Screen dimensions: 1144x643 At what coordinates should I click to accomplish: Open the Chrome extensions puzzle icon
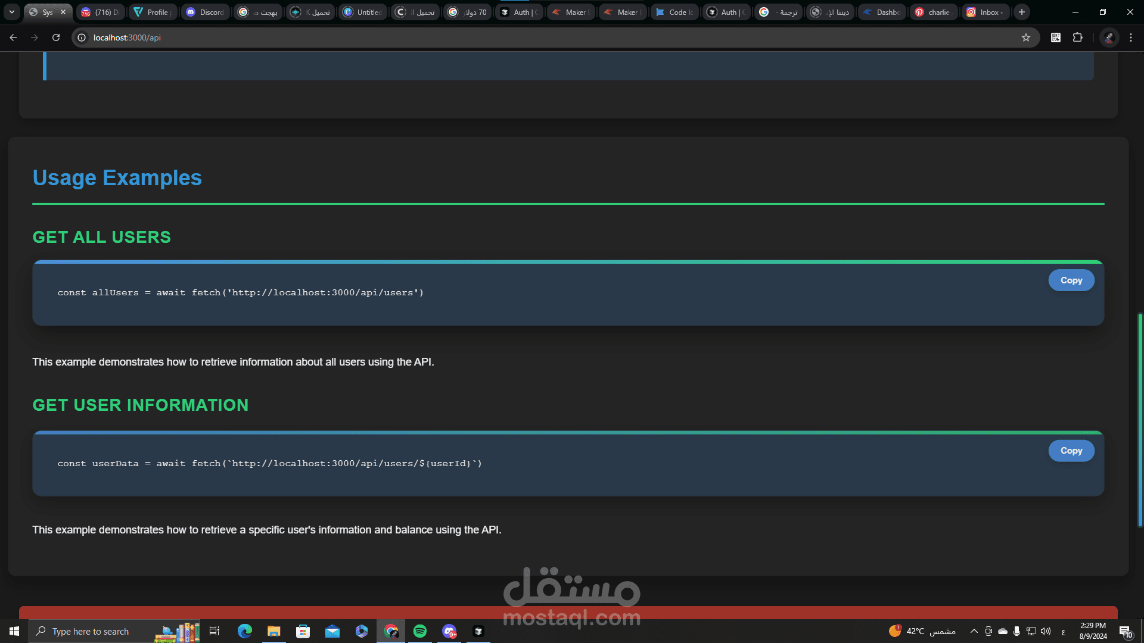1077,38
